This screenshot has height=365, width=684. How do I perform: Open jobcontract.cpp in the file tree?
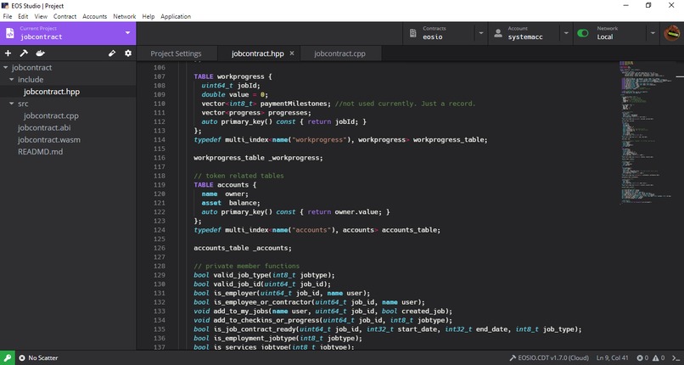pos(51,116)
